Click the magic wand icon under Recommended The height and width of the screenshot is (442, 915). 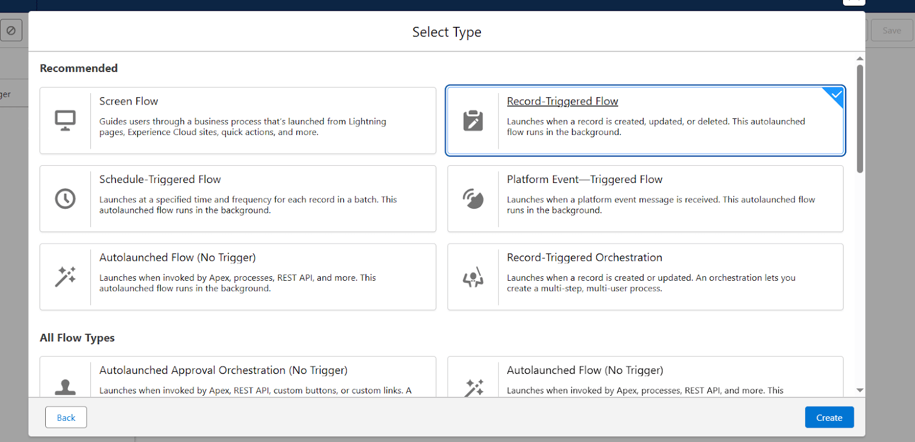tap(65, 277)
